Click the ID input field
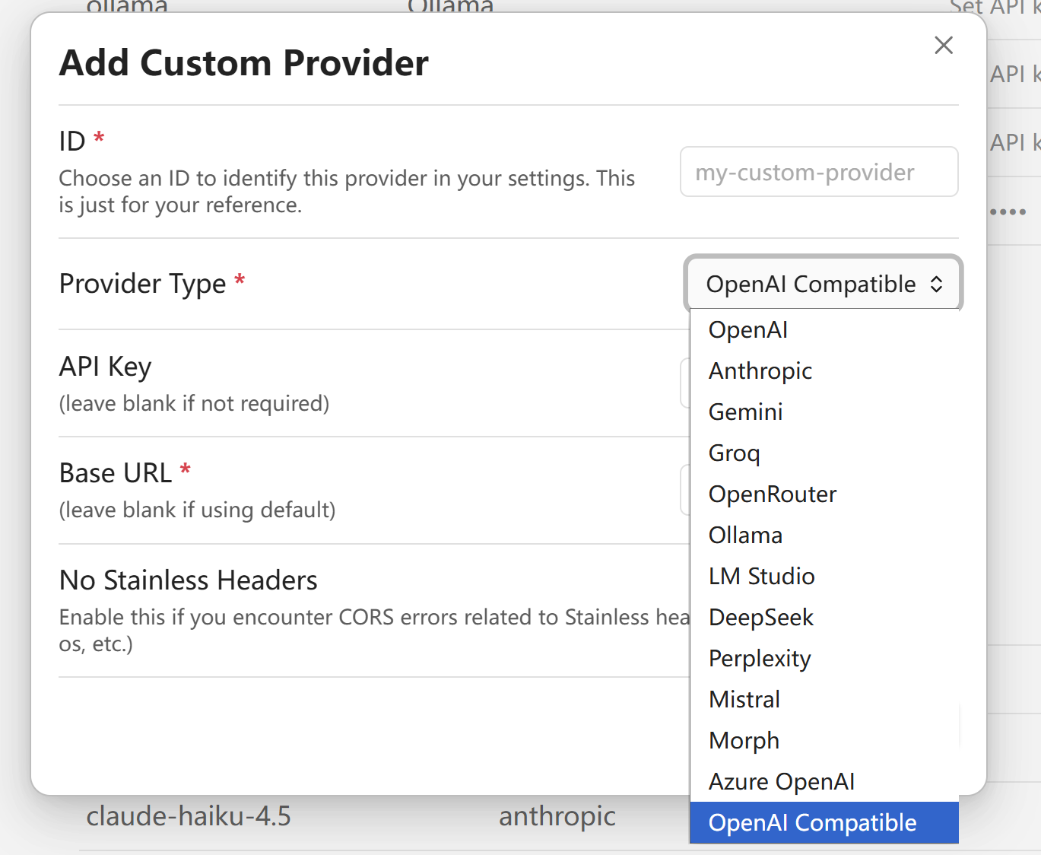 coord(819,172)
